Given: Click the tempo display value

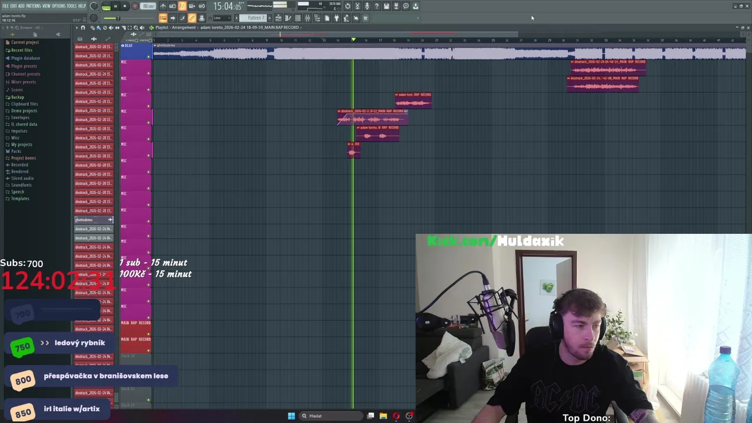Looking at the screenshot, I should [147, 6].
